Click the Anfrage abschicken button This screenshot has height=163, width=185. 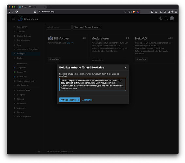[x=70, y=100]
